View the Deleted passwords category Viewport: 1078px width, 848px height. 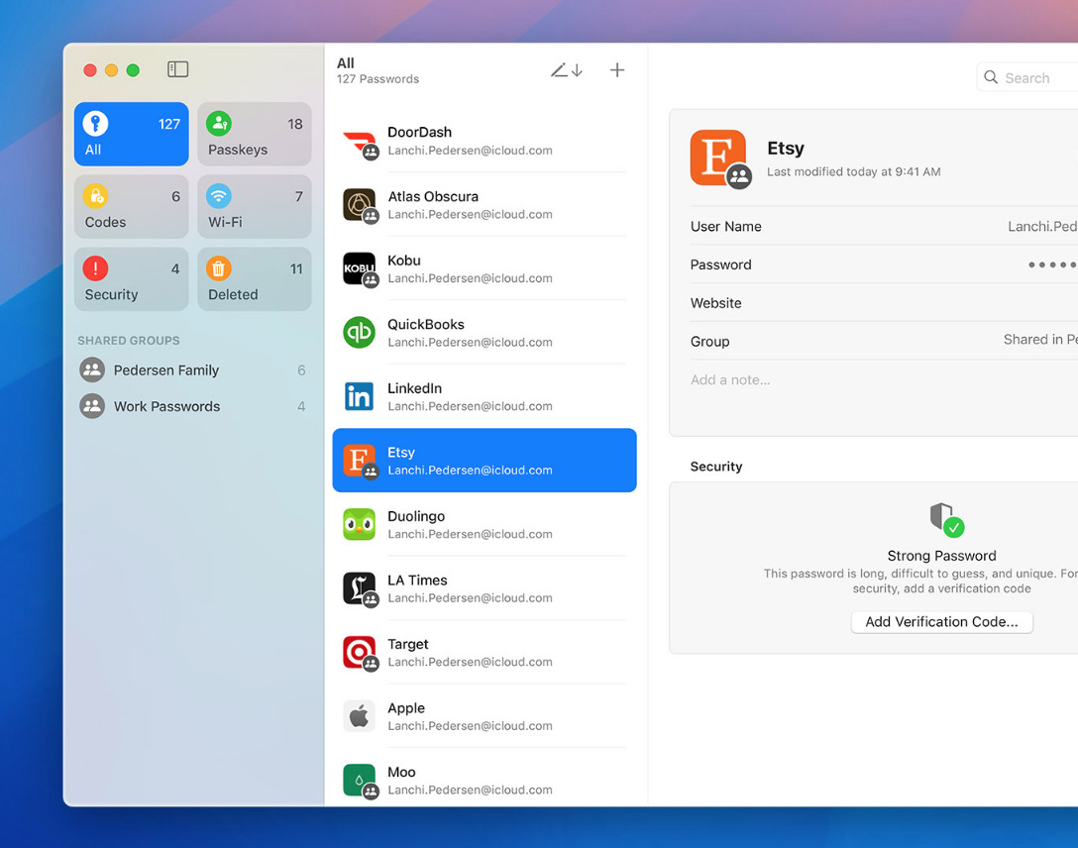click(x=255, y=279)
